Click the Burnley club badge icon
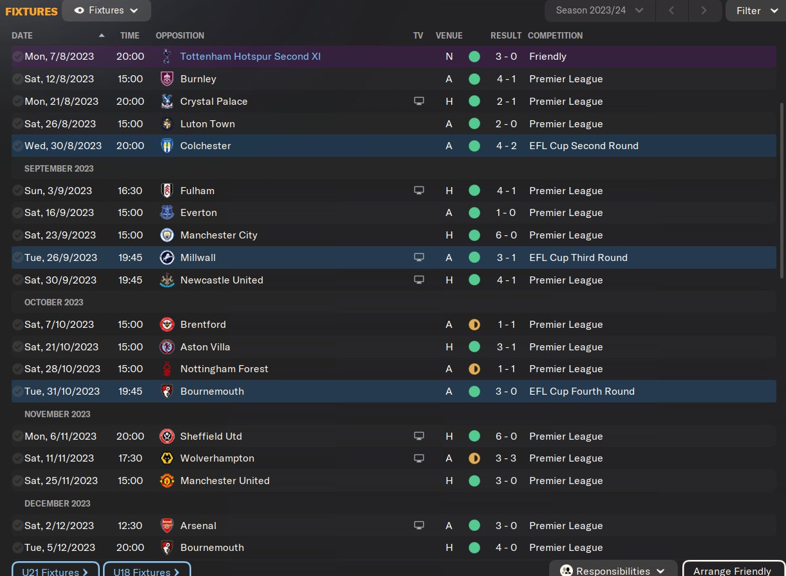Viewport: 786px width, 576px height. click(167, 79)
